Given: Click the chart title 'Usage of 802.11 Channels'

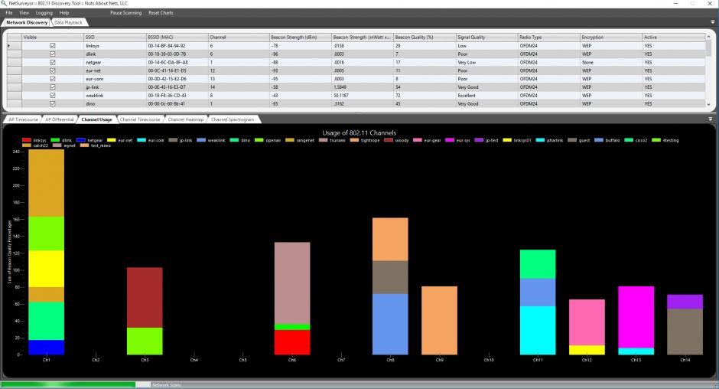Looking at the screenshot, I should coord(359,132).
